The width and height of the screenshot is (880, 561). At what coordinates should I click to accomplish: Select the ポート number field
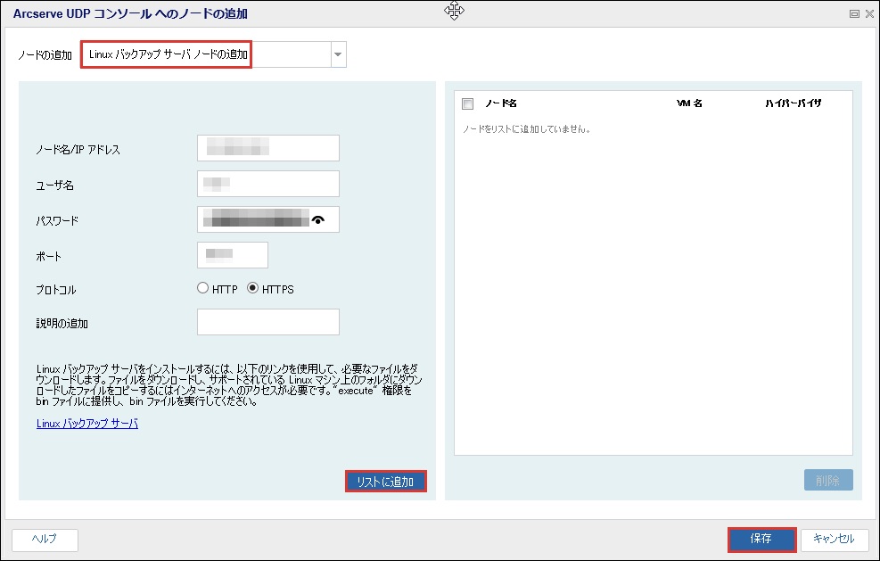(x=232, y=255)
